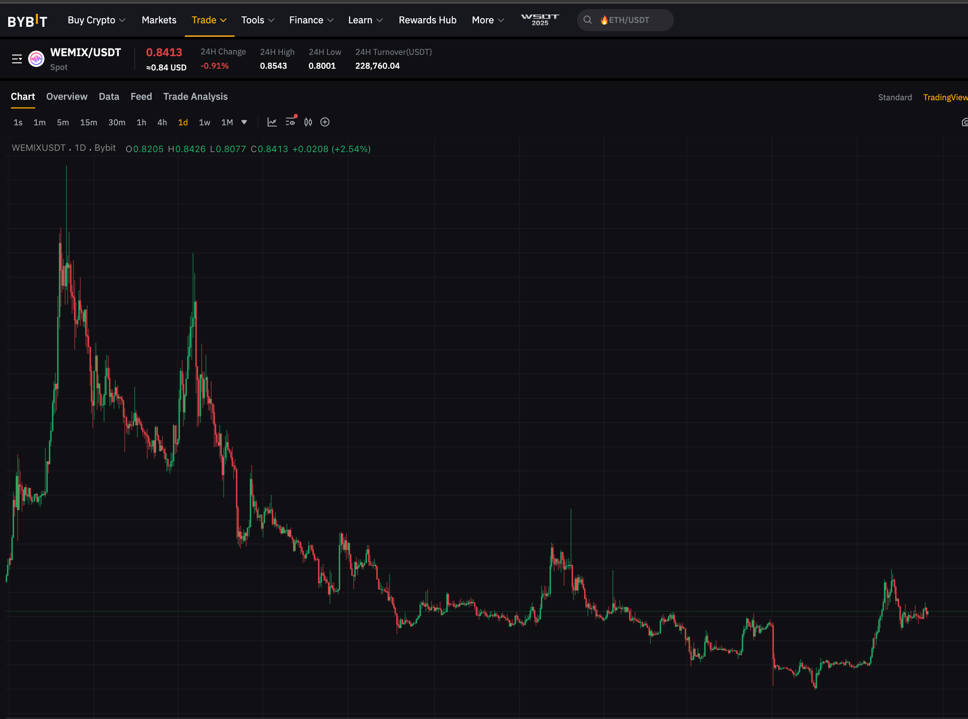Click the circled plus compare icon

click(x=325, y=122)
